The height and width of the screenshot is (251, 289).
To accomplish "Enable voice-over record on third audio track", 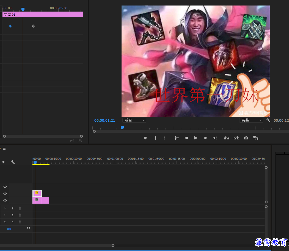I will 20,222.
